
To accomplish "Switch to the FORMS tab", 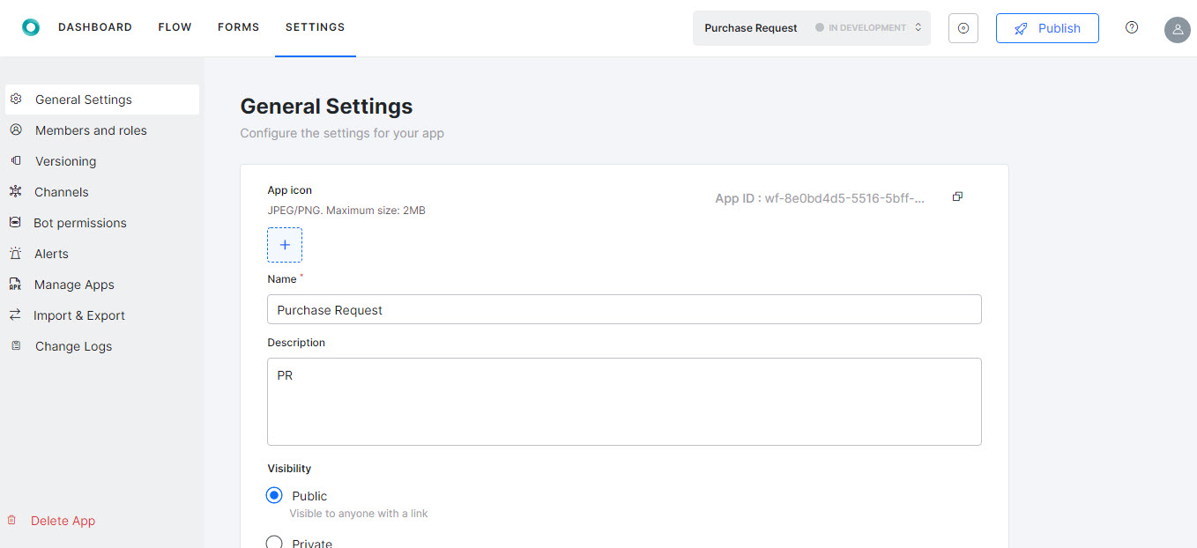I will 238,26.
